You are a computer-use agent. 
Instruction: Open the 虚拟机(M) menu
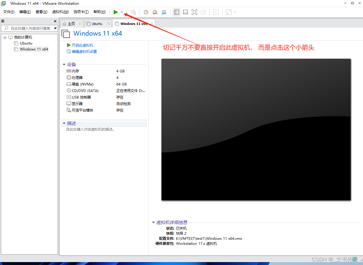point(60,12)
